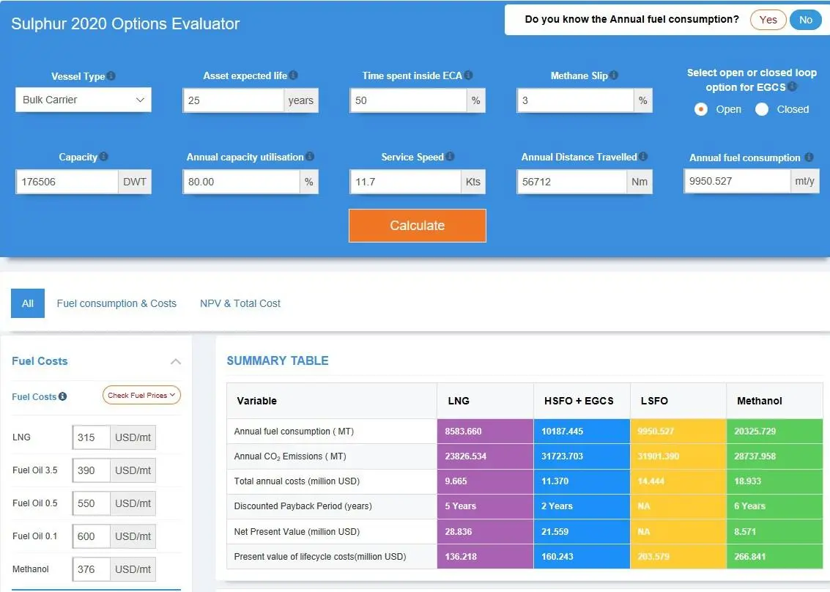Click info icon next to Capacity label

click(x=104, y=156)
